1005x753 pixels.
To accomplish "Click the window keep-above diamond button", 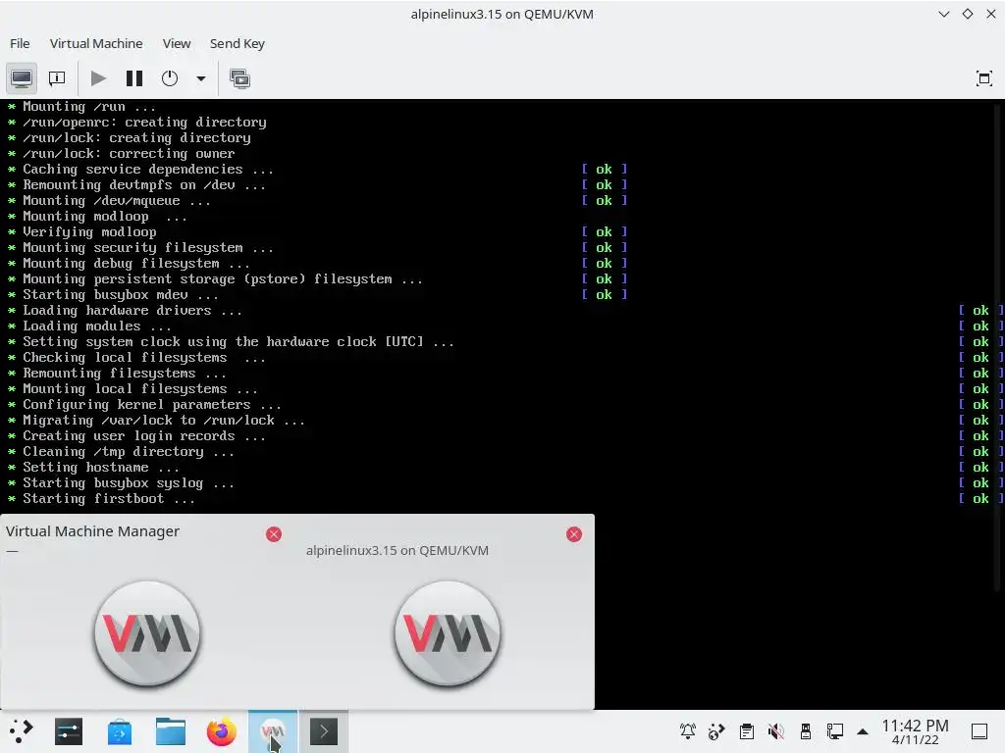I will click(x=967, y=14).
